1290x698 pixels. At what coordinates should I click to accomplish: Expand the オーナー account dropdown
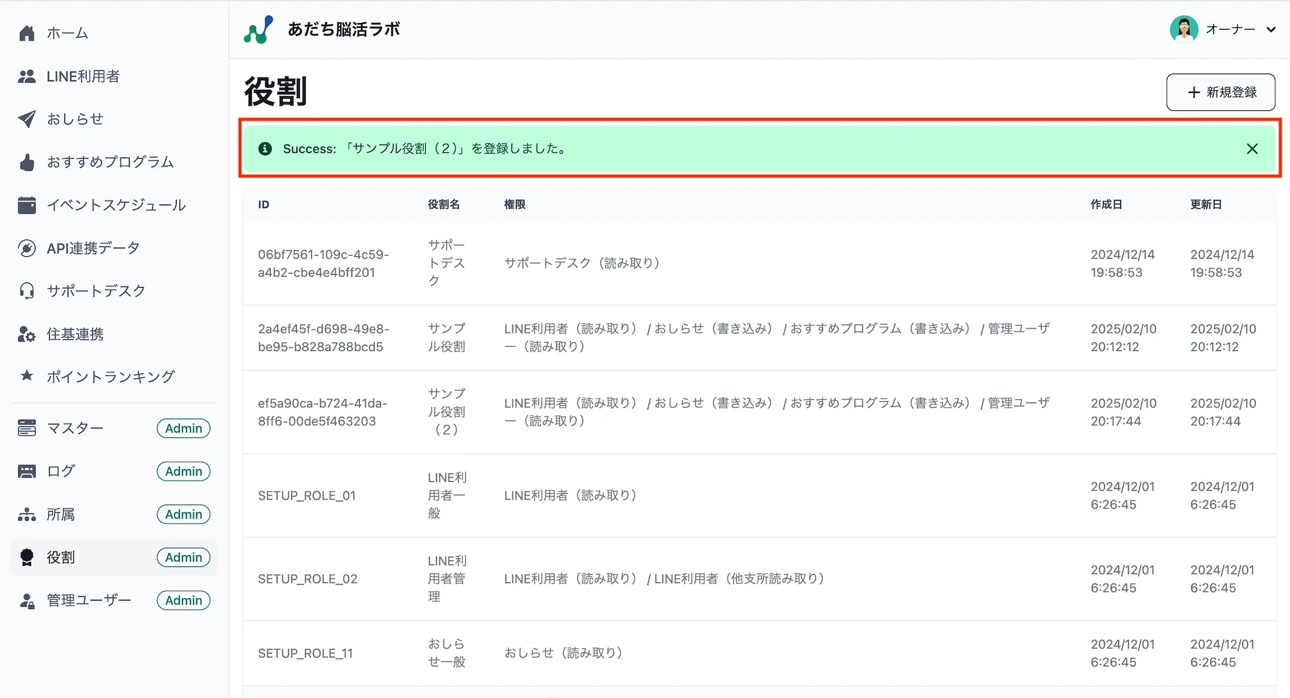[x=1271, y=29]
